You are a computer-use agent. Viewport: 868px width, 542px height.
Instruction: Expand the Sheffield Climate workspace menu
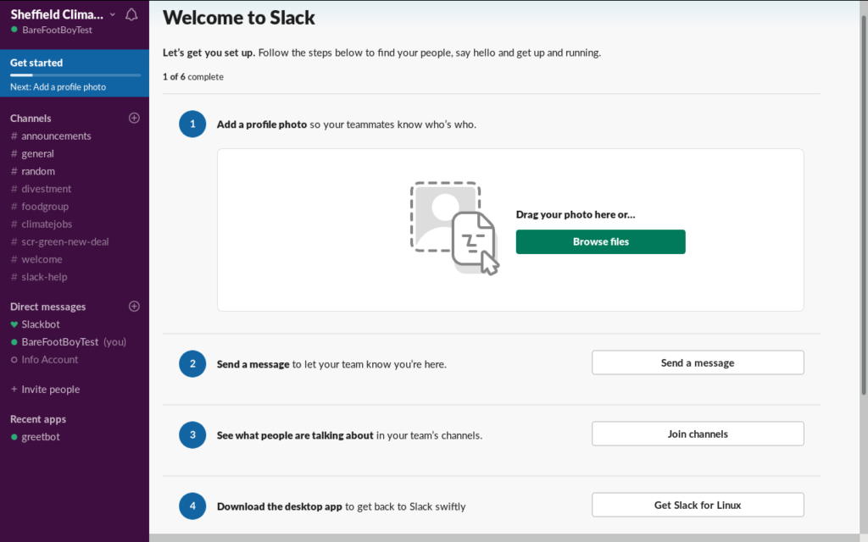pos(63,14)
